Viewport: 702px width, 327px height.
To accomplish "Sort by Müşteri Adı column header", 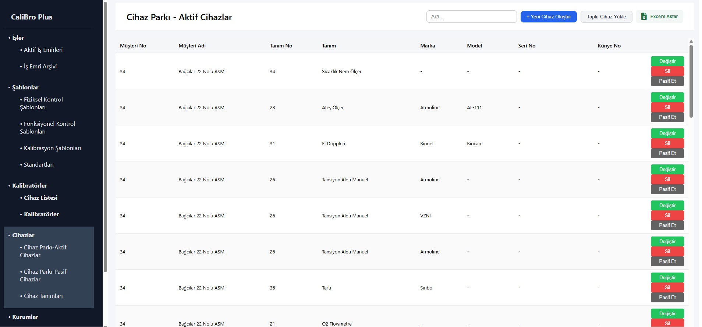I will pos(192,46).
